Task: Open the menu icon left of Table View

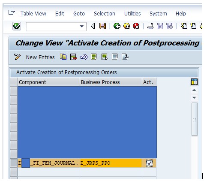Action: point(12,12)
